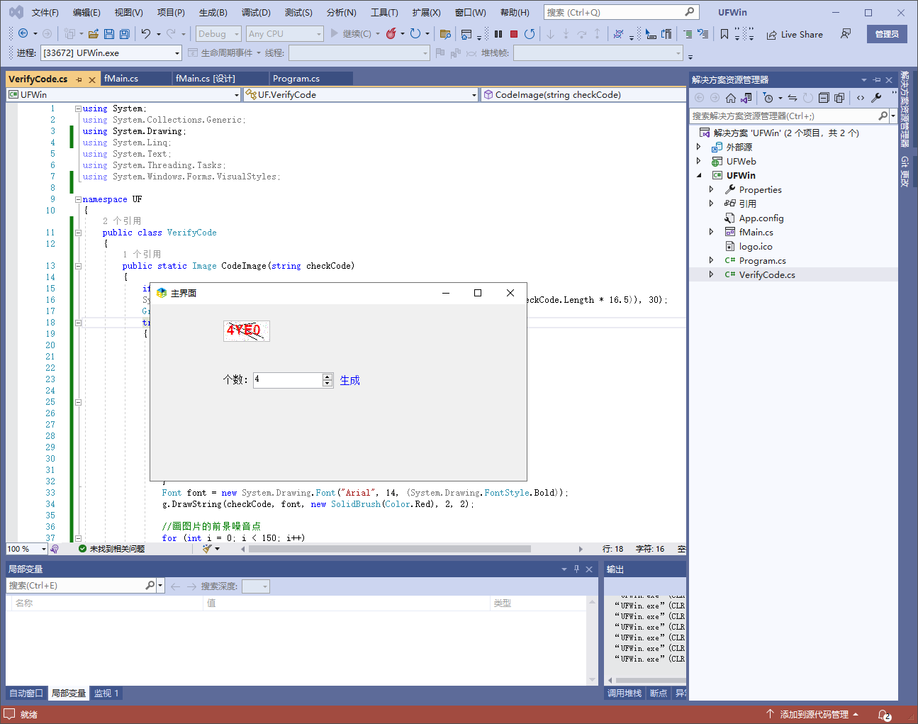918x724 pixels.
Task: Toggle a bookmark on the current line
Action: pos(724,33)
